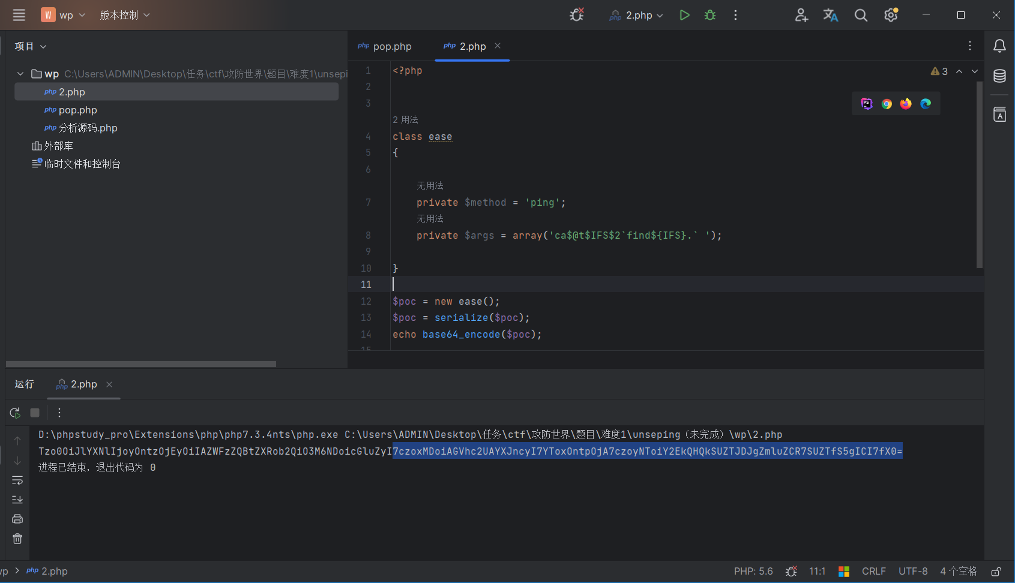Open the wp project dropdown
1015x583 pixels.
point(64,15)
